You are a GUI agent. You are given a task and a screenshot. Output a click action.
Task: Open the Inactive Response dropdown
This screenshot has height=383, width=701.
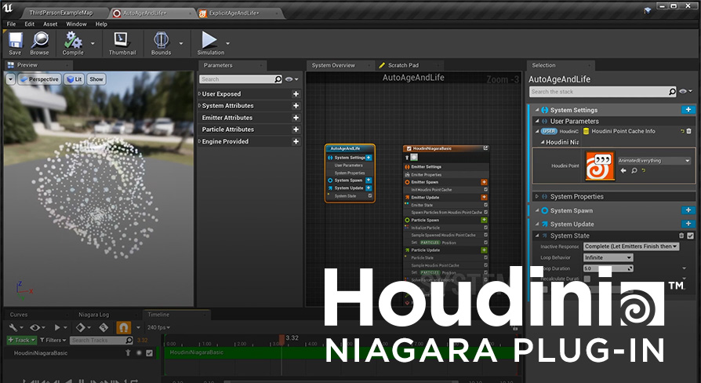pos(630,246)
